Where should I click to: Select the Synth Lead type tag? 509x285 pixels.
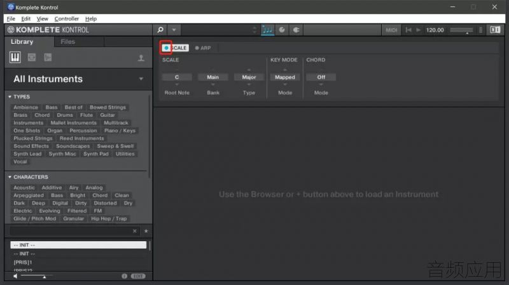tap(27, 154)
